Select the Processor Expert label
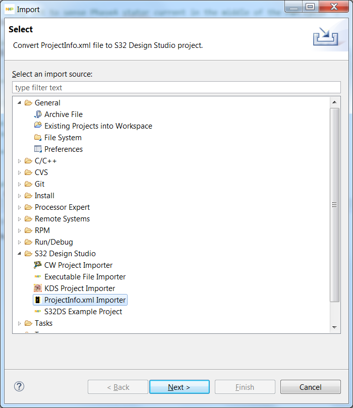The width and height of the screenshot is (353, 408). point(62,207)
